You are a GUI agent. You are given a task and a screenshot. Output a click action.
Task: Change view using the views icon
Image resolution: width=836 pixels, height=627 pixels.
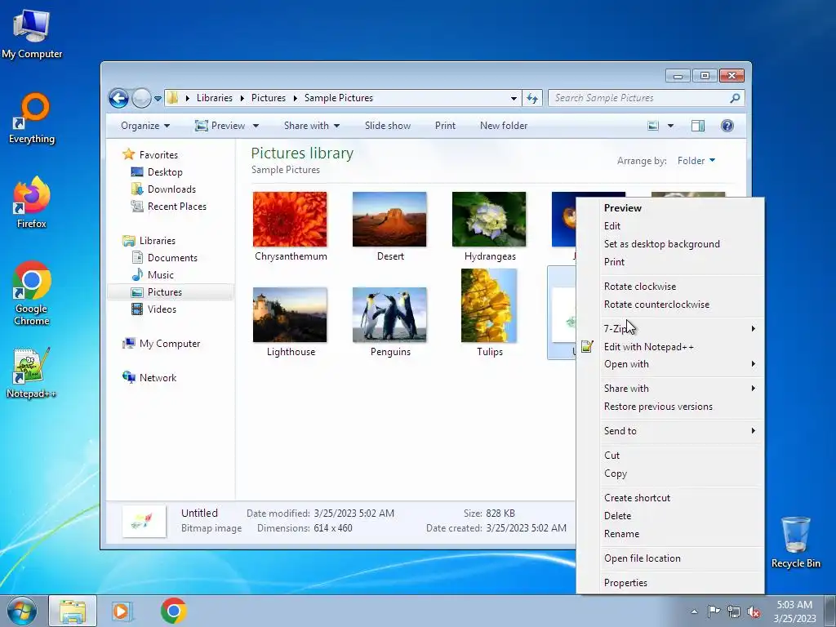coord(653,126)
